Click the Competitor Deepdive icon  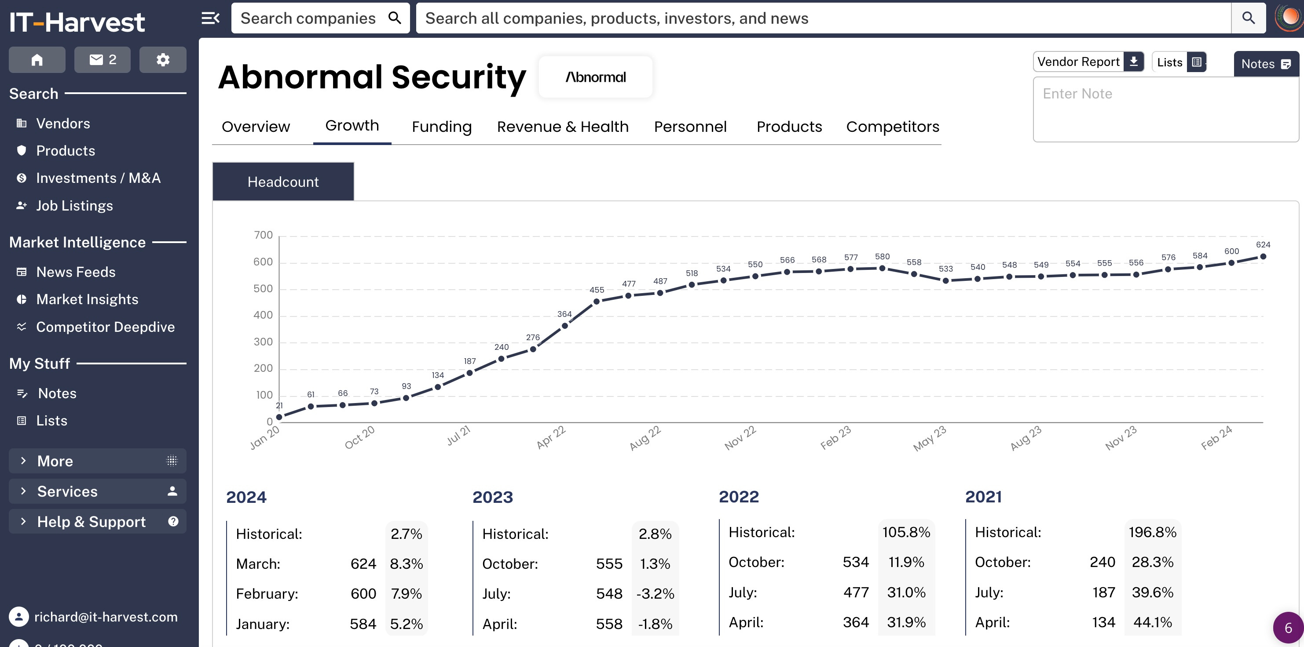pos(21,327)
